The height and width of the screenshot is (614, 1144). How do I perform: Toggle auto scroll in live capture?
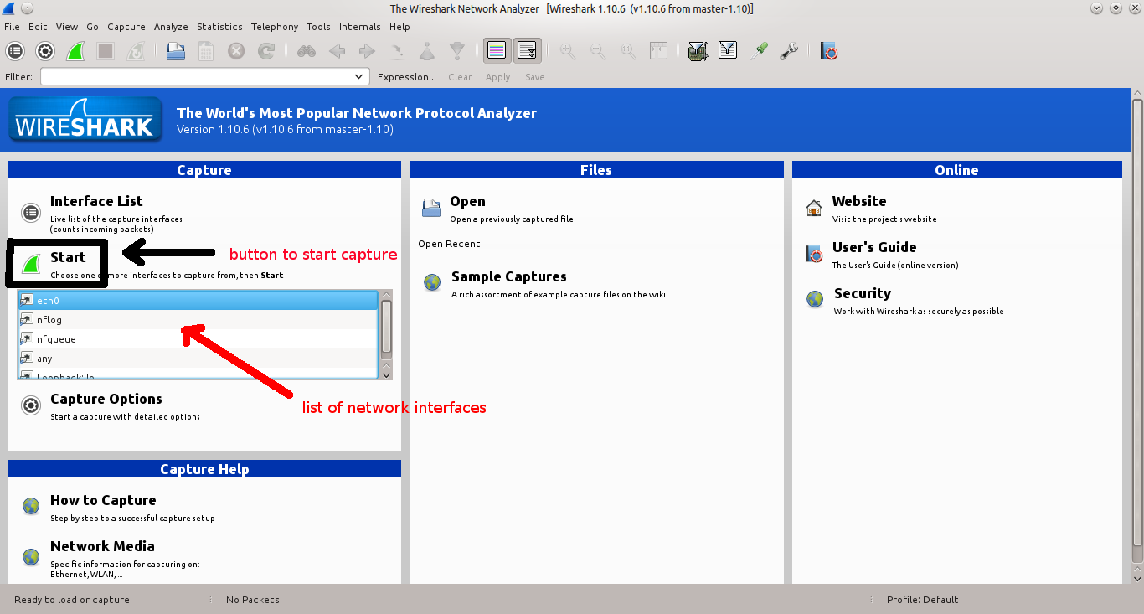[527, 51]
